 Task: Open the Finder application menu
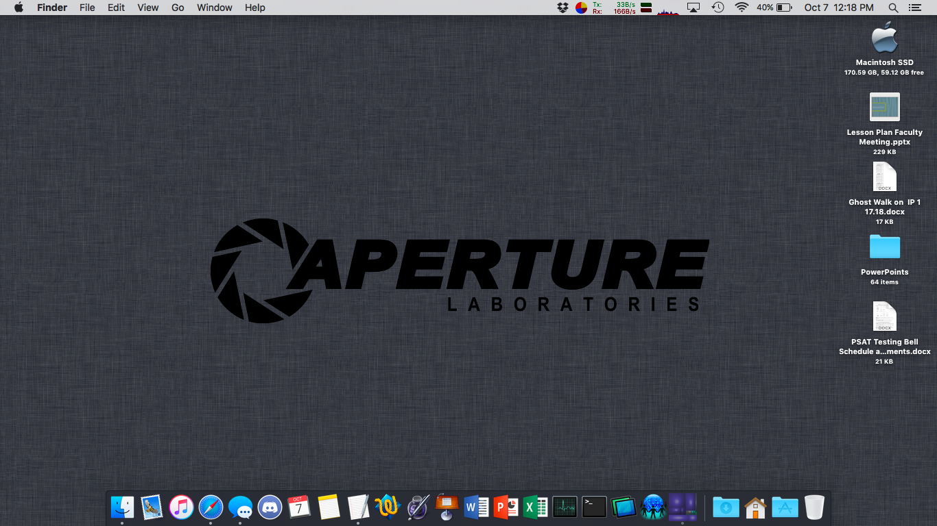pyautogui.click(x=51, y=8)
